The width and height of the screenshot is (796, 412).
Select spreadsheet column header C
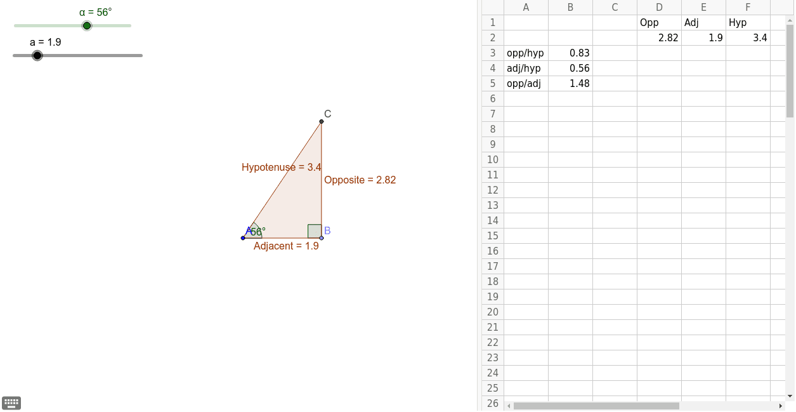(615, 8)
